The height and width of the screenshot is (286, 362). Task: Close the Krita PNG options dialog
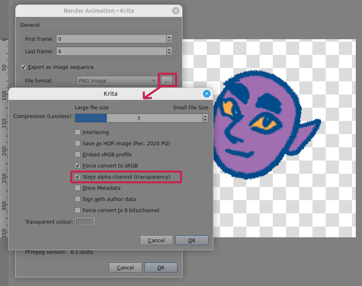(x=206, y=94)
